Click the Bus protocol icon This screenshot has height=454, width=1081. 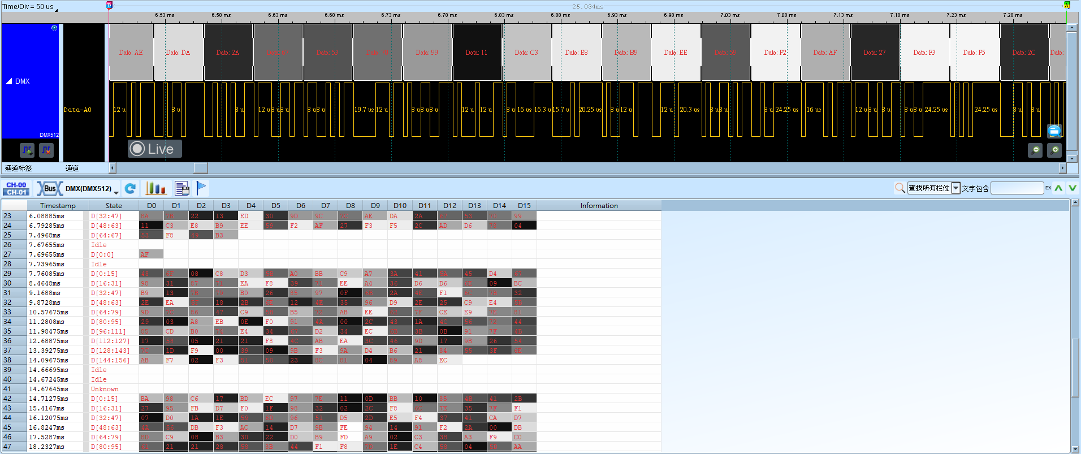(50, 188)
